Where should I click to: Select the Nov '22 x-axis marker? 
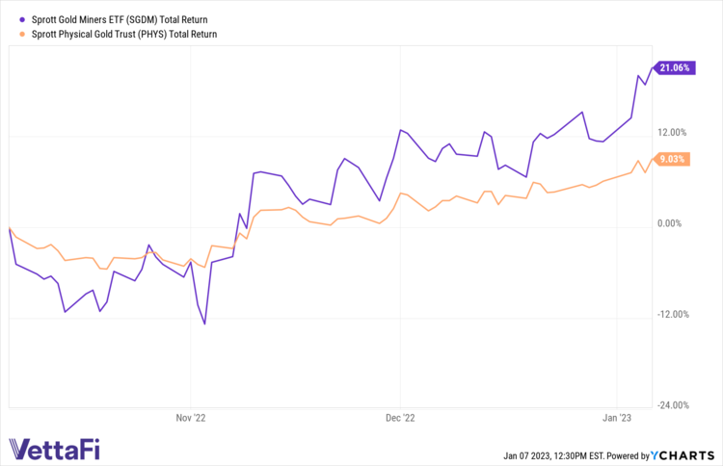[x=191, y=418]
